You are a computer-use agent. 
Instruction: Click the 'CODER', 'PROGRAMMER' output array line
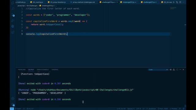[42, 93]
